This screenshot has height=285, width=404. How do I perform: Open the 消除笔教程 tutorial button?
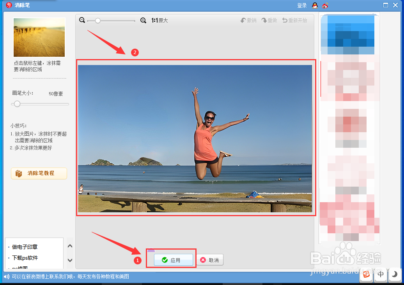tap(39, 173)
